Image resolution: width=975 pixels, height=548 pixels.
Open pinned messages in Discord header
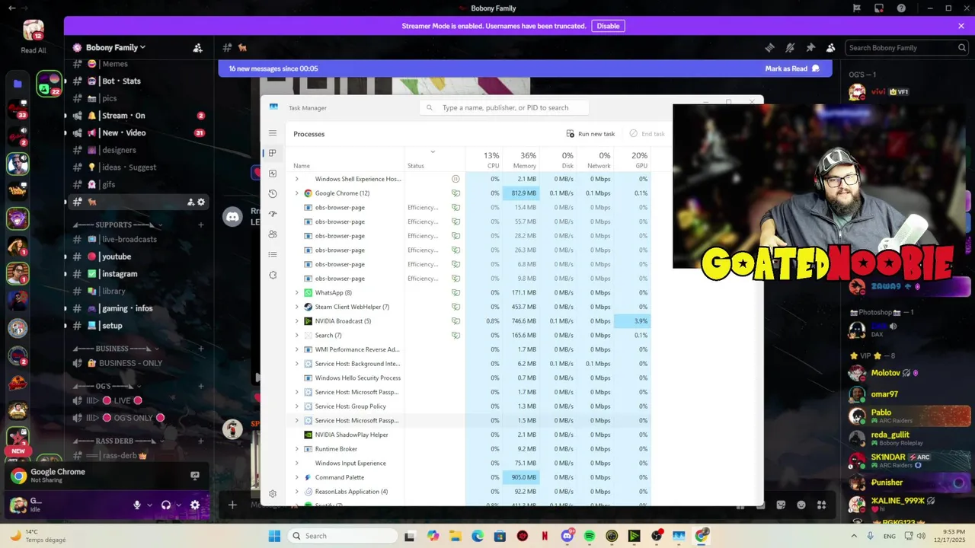[x=810, y=47]
